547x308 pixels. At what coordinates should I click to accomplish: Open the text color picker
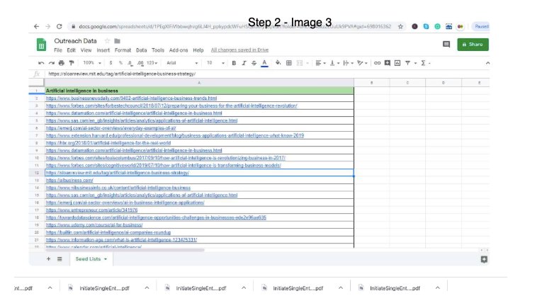[264, 63]
